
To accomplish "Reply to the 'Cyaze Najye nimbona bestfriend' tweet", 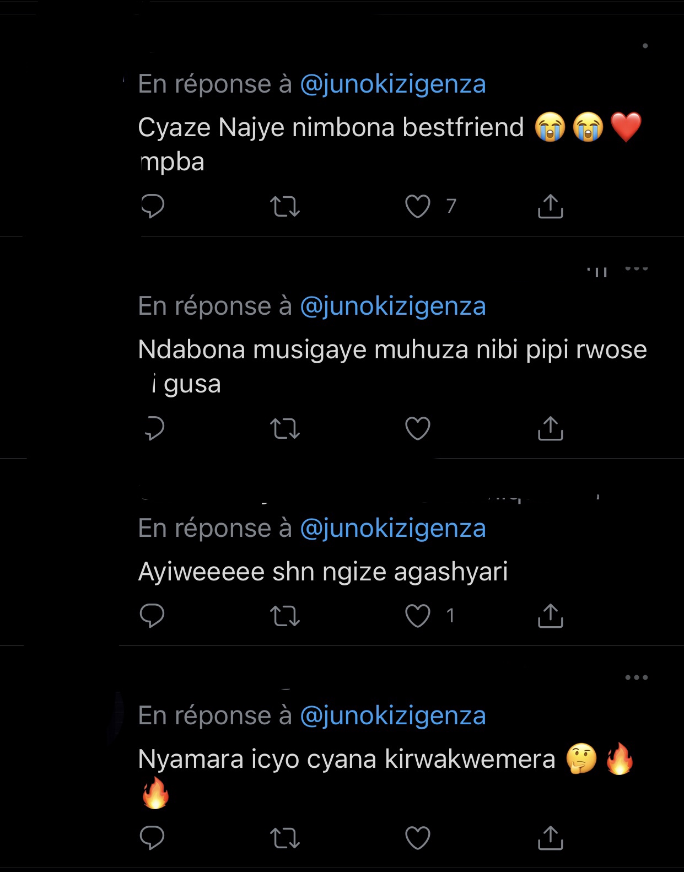I will (153, 207).
